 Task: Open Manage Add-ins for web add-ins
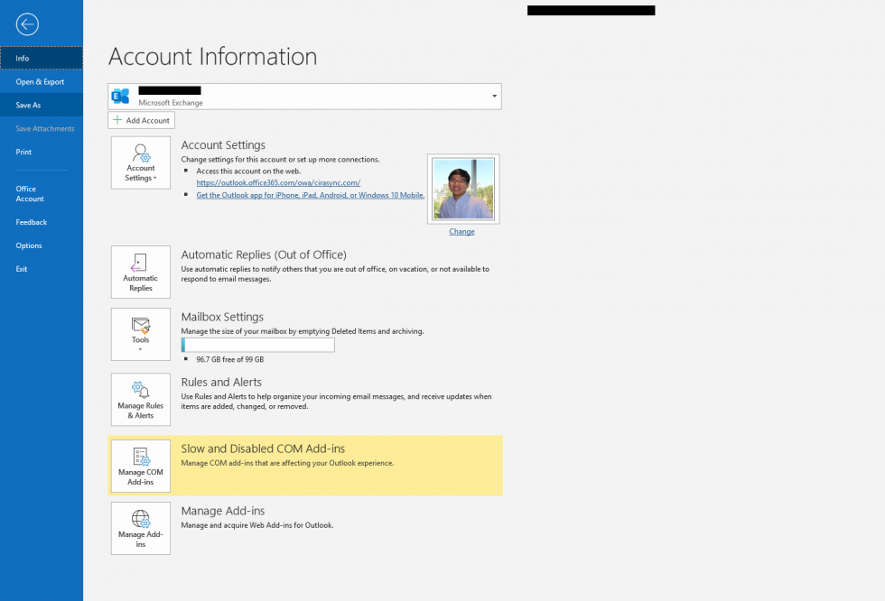(140, 529)
